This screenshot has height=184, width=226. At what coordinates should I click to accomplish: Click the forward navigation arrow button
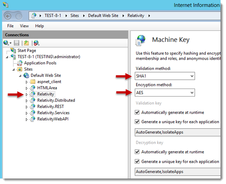pyautogui.click(x=18, y=16)
